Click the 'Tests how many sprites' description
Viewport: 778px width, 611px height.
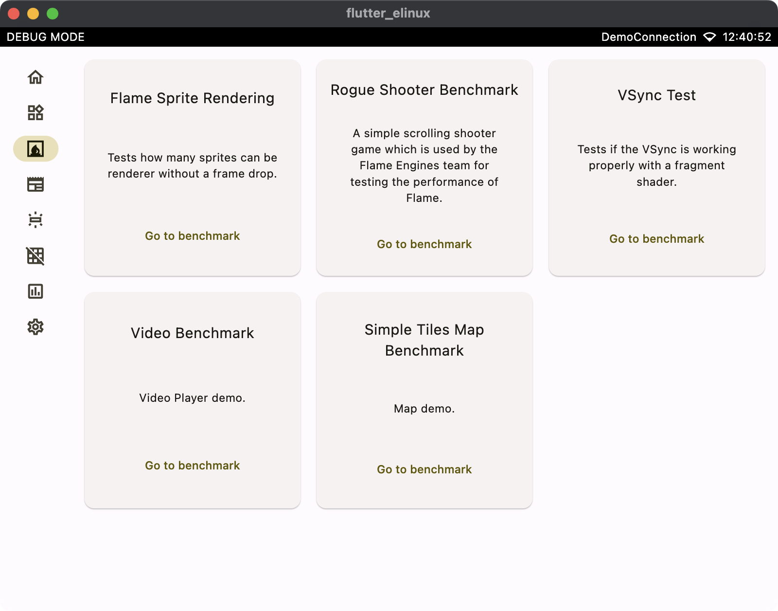pyautogui.click(x=193, y=166)
